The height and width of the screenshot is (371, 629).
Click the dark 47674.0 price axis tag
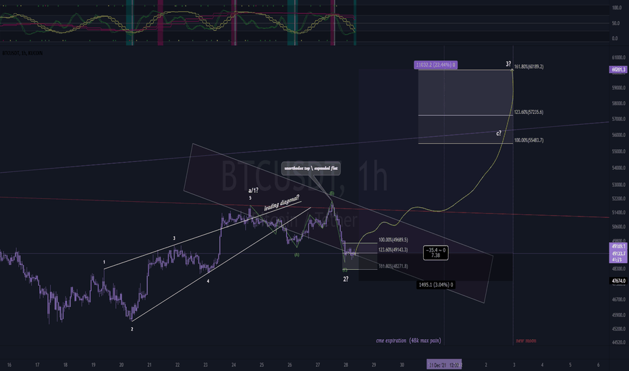618,281
